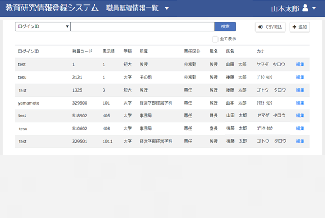
Task: Click the 氏名 column header
Action: (x=230, y=51)
